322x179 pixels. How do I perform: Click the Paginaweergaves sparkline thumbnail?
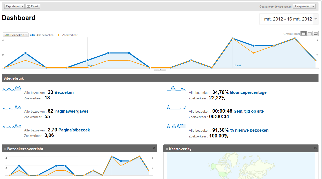point(12,107)
